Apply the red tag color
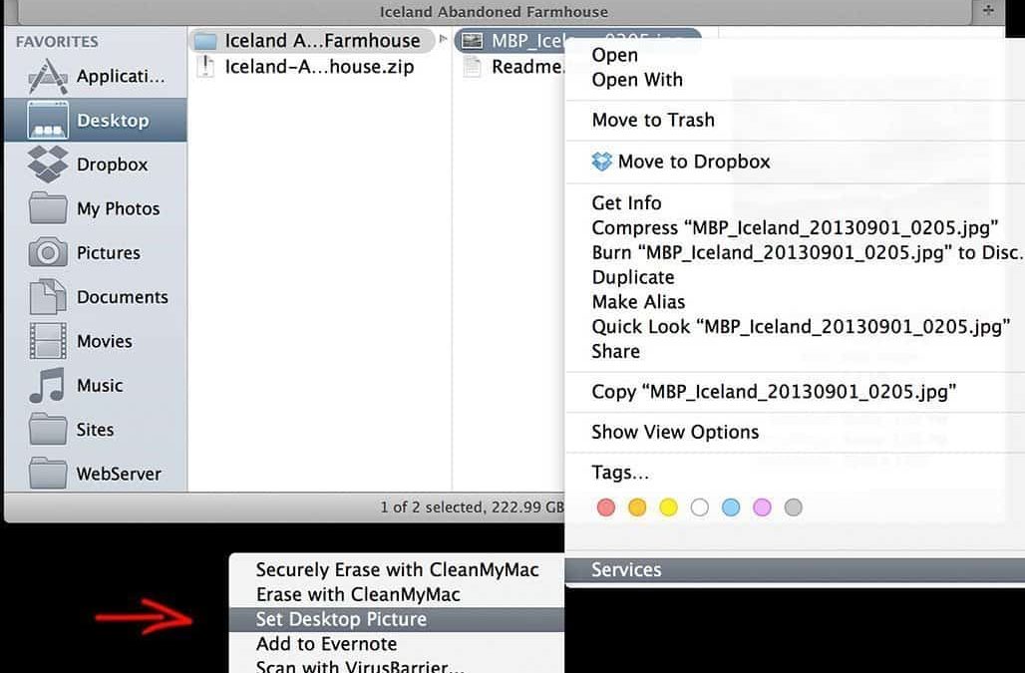Viewport: 1025px width, 673px height. coord(606,507)
